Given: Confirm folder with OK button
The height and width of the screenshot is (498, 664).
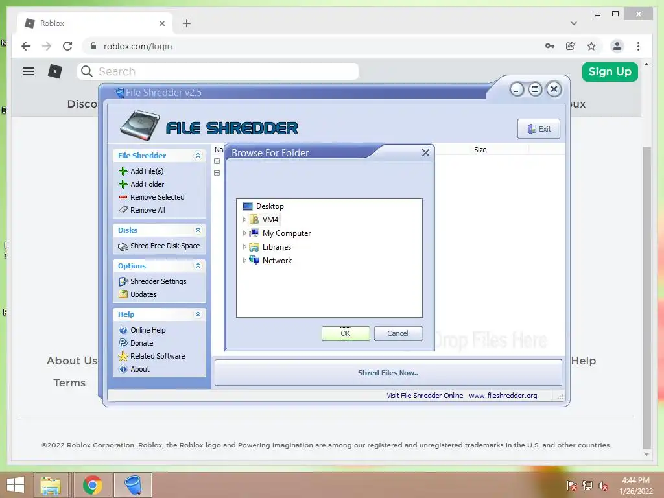Looking at the screenshot, I should click(x=346, y=333).
